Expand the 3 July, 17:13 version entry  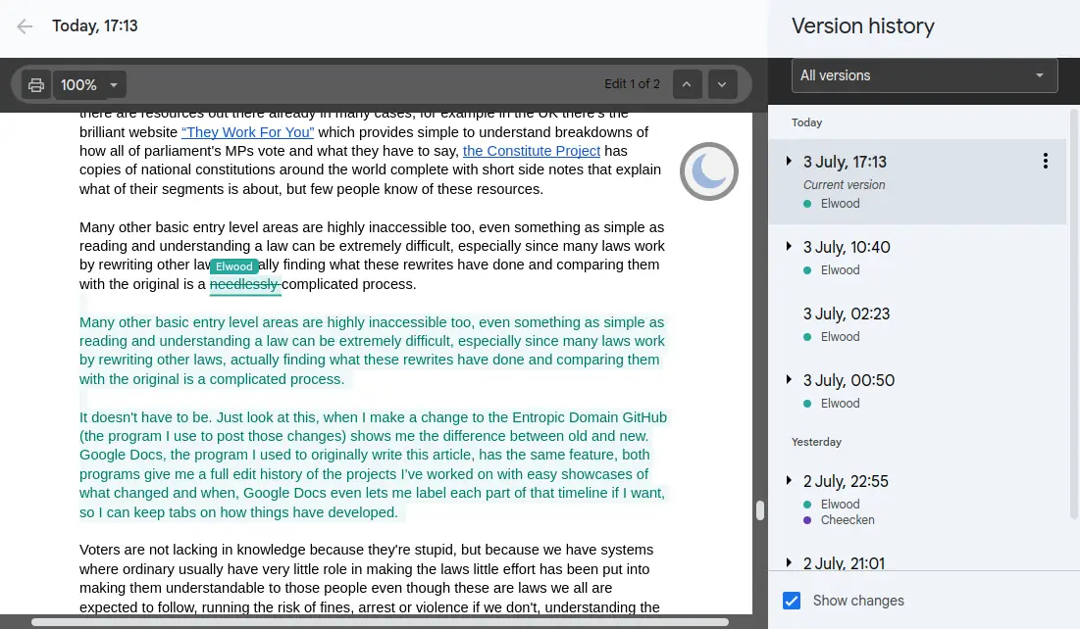pos(789,160)
